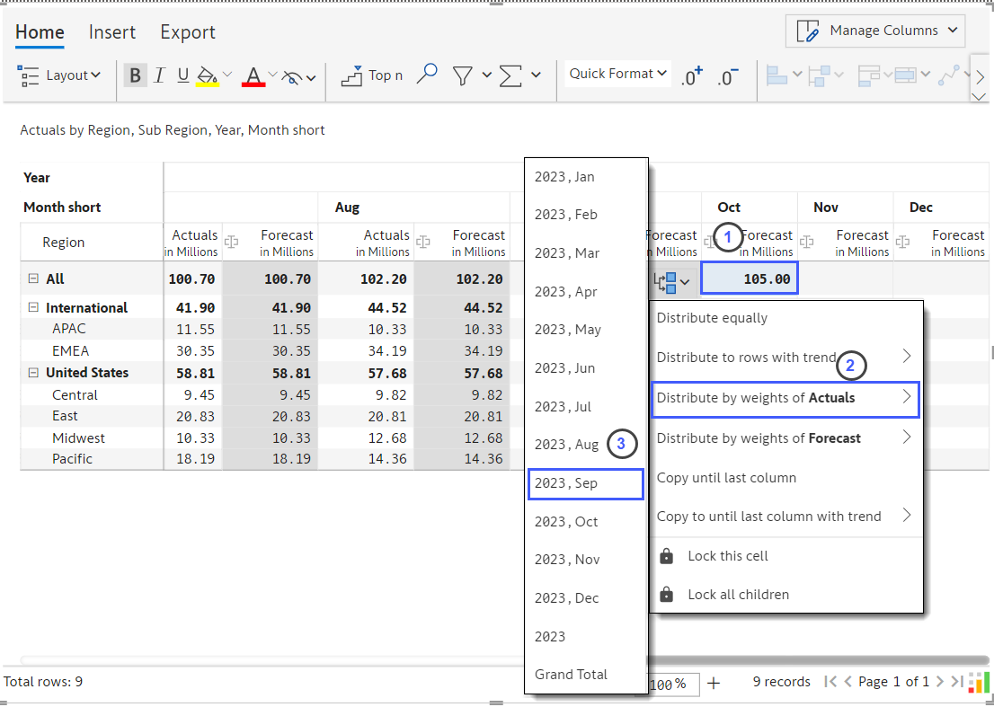
Task: Open the Quick Format dropdown
Action: coord(617,74)
